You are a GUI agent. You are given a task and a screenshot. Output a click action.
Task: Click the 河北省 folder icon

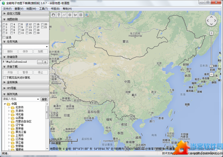coord(13,115)
